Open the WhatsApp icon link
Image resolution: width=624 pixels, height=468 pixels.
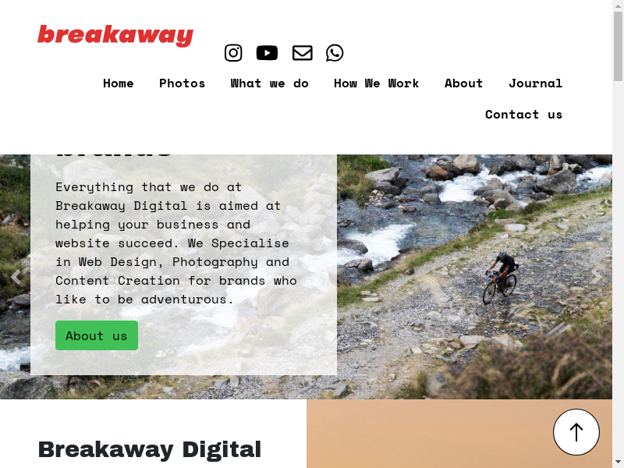335,53
